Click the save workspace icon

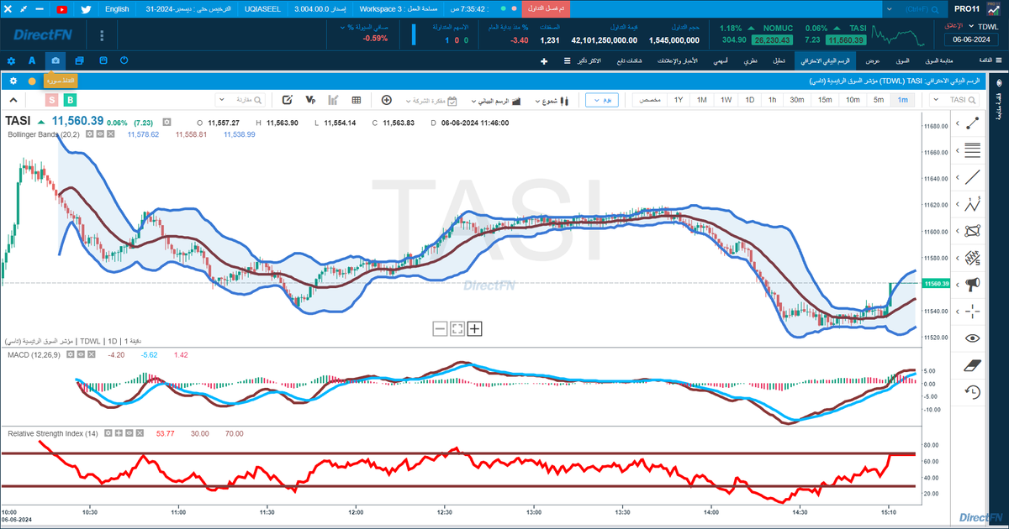[103, 60]
